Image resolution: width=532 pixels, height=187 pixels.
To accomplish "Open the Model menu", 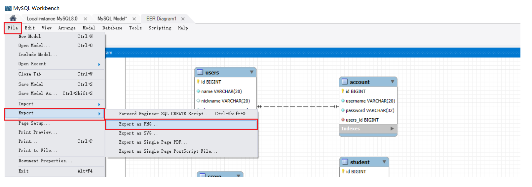I will tap(89, 28).
